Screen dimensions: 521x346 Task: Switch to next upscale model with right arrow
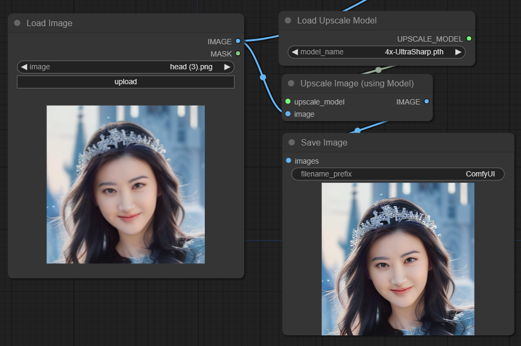(458, 52)
